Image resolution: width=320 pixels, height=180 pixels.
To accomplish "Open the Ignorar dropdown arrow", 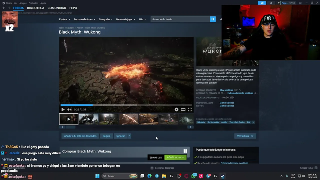I will [x=129, y=136].
